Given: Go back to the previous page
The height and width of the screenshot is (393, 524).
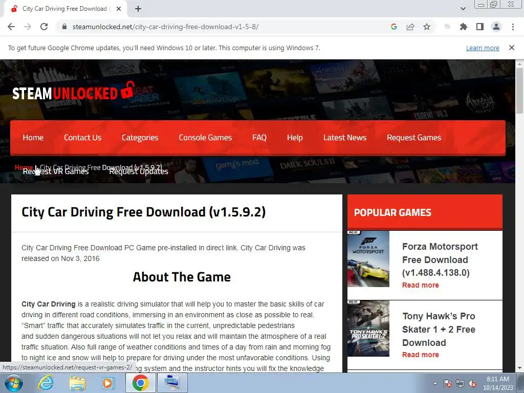Looking at the screenshot, I should click(x=11, y=27).
